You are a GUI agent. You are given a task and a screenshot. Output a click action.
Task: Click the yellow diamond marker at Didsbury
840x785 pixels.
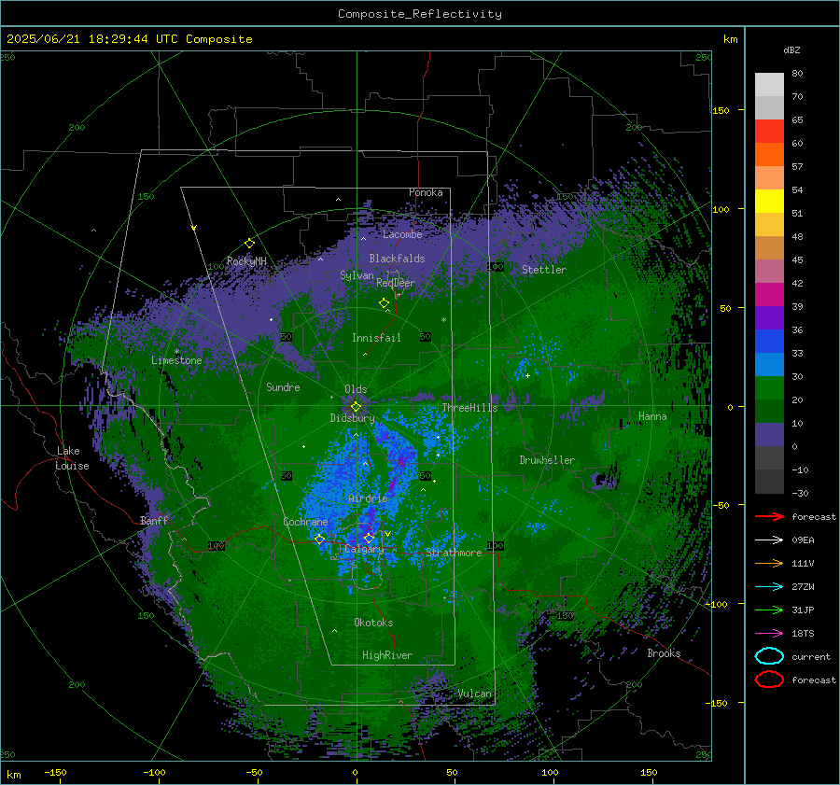click(x=356, y=407)
